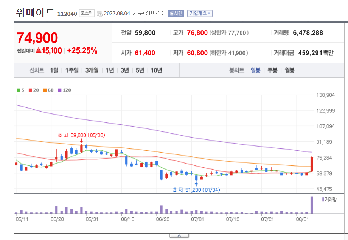The width and height of the screenshot is (348, 240).
Task: Collapse the chart with the bottom up-arrow handle
Action: click(179, 235)
